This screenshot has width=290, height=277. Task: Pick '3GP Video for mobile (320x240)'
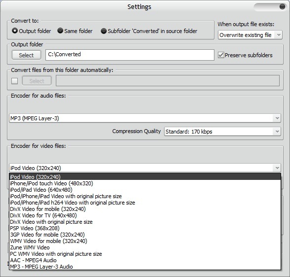click(x=145, y=235)
